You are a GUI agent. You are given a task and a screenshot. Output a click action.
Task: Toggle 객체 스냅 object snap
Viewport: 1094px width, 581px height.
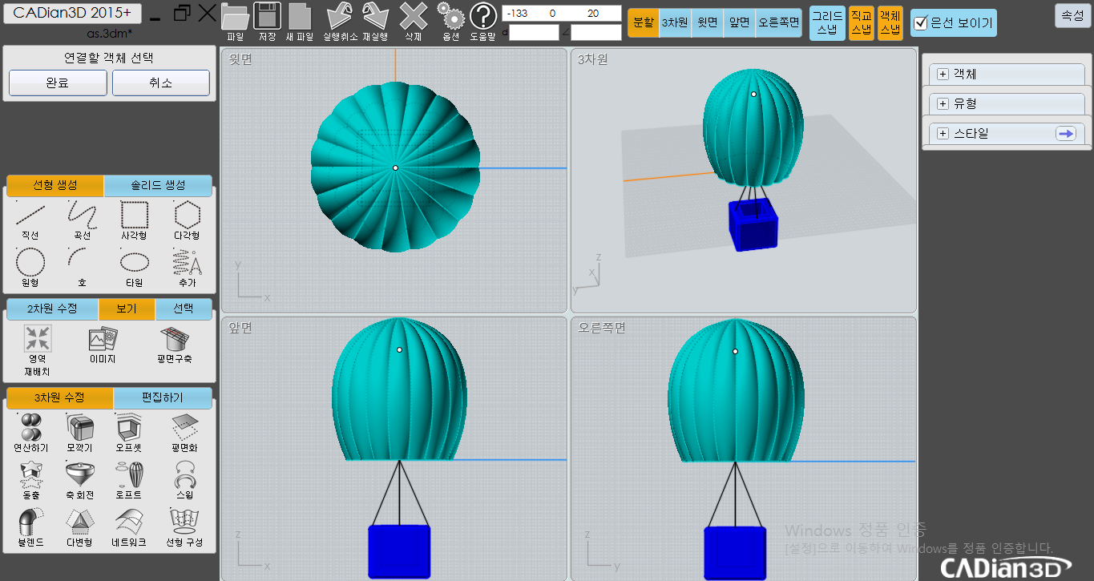pos(890,23)
